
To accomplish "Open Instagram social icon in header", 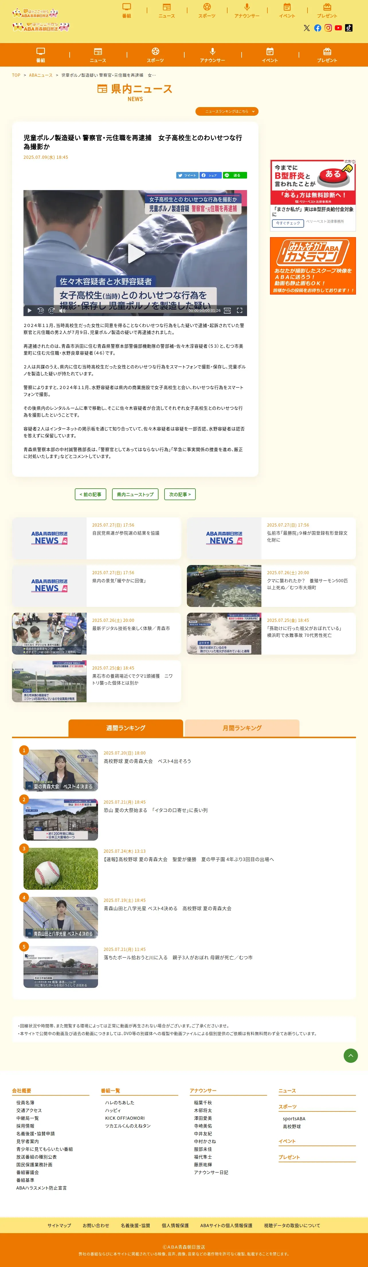I will tap(328, 28).
